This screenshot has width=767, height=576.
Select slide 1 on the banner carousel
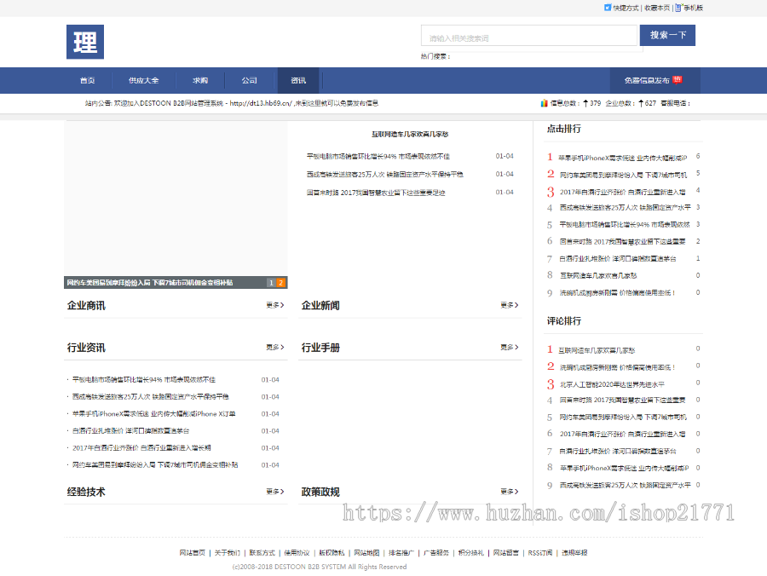pyautogui.click(x=273, y=282)
